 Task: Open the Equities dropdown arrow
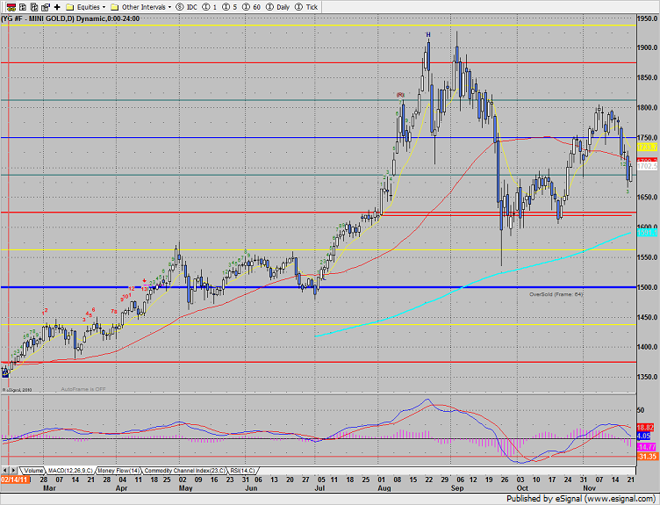click(104, 7)
